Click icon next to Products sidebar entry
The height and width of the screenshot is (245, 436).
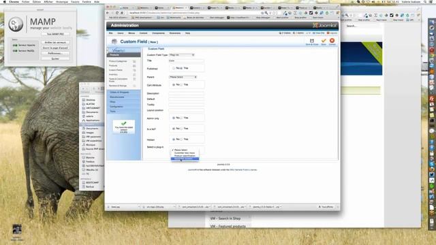point(134,66)
